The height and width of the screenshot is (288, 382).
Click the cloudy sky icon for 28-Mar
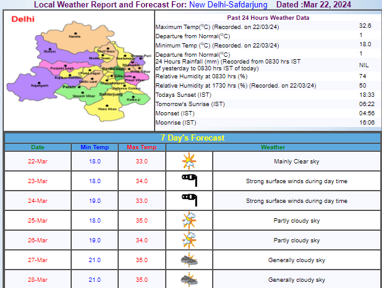click(189, 279)
